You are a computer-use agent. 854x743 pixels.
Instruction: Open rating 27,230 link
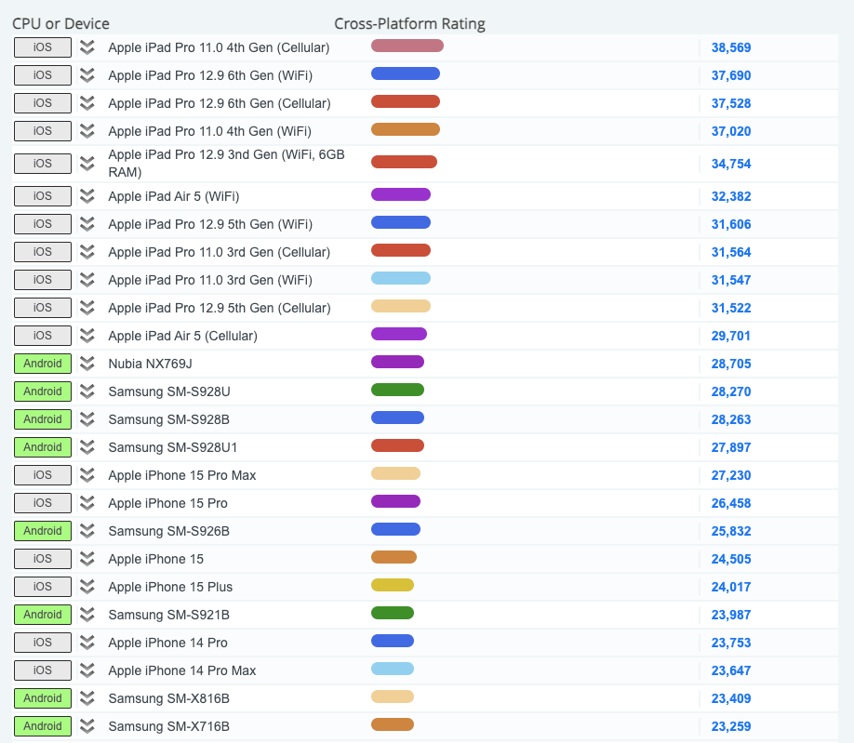pos(731,476)
